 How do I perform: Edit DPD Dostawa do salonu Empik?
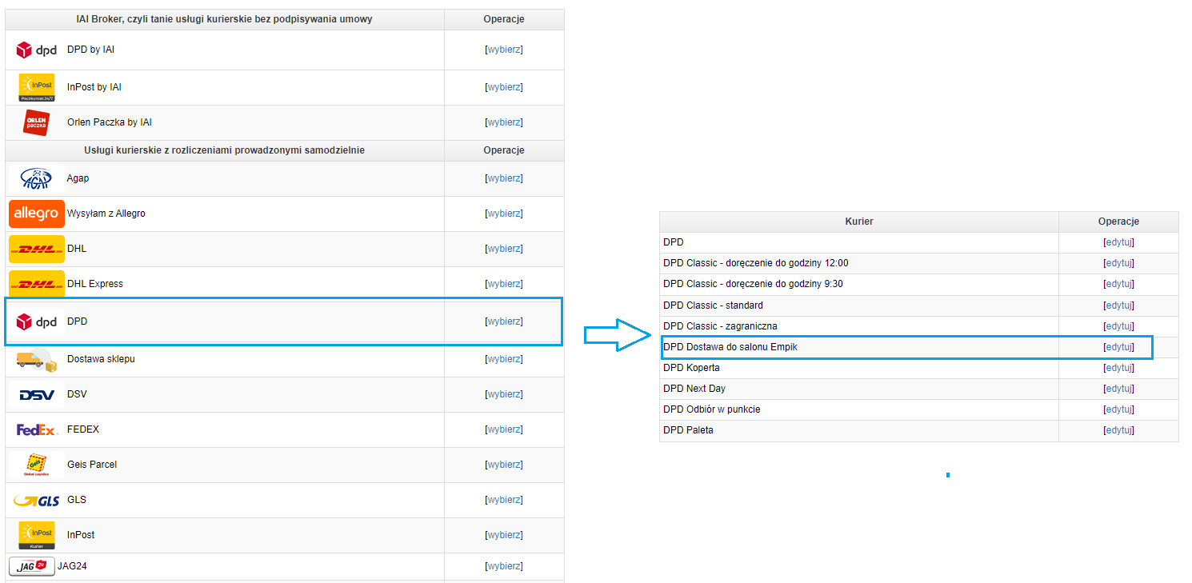tap(1118, 347)
